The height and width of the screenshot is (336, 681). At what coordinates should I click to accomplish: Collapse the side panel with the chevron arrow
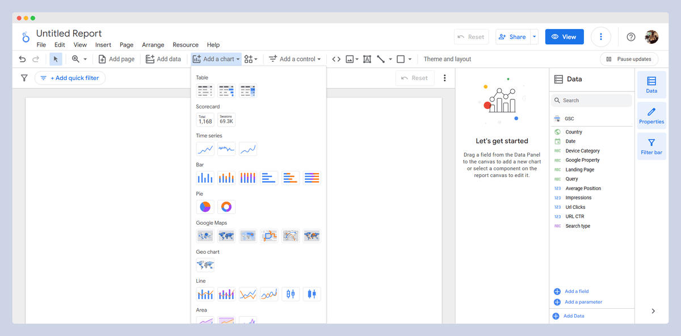pos(653,311)
